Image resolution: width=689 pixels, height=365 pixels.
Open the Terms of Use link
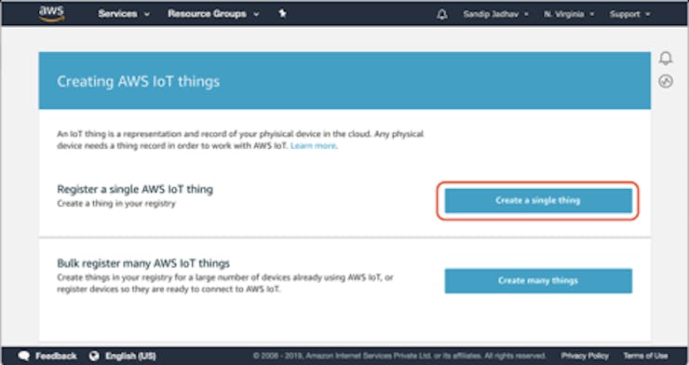click(x=645, y=356)
